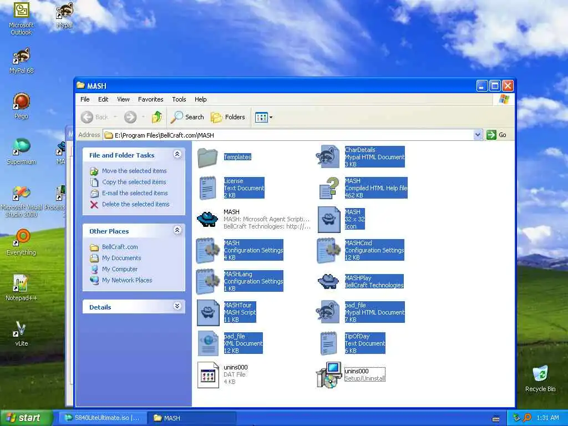Click E-mail the selected items link
The width and height of the screenshot is (568, 426).
pos(135,193)
